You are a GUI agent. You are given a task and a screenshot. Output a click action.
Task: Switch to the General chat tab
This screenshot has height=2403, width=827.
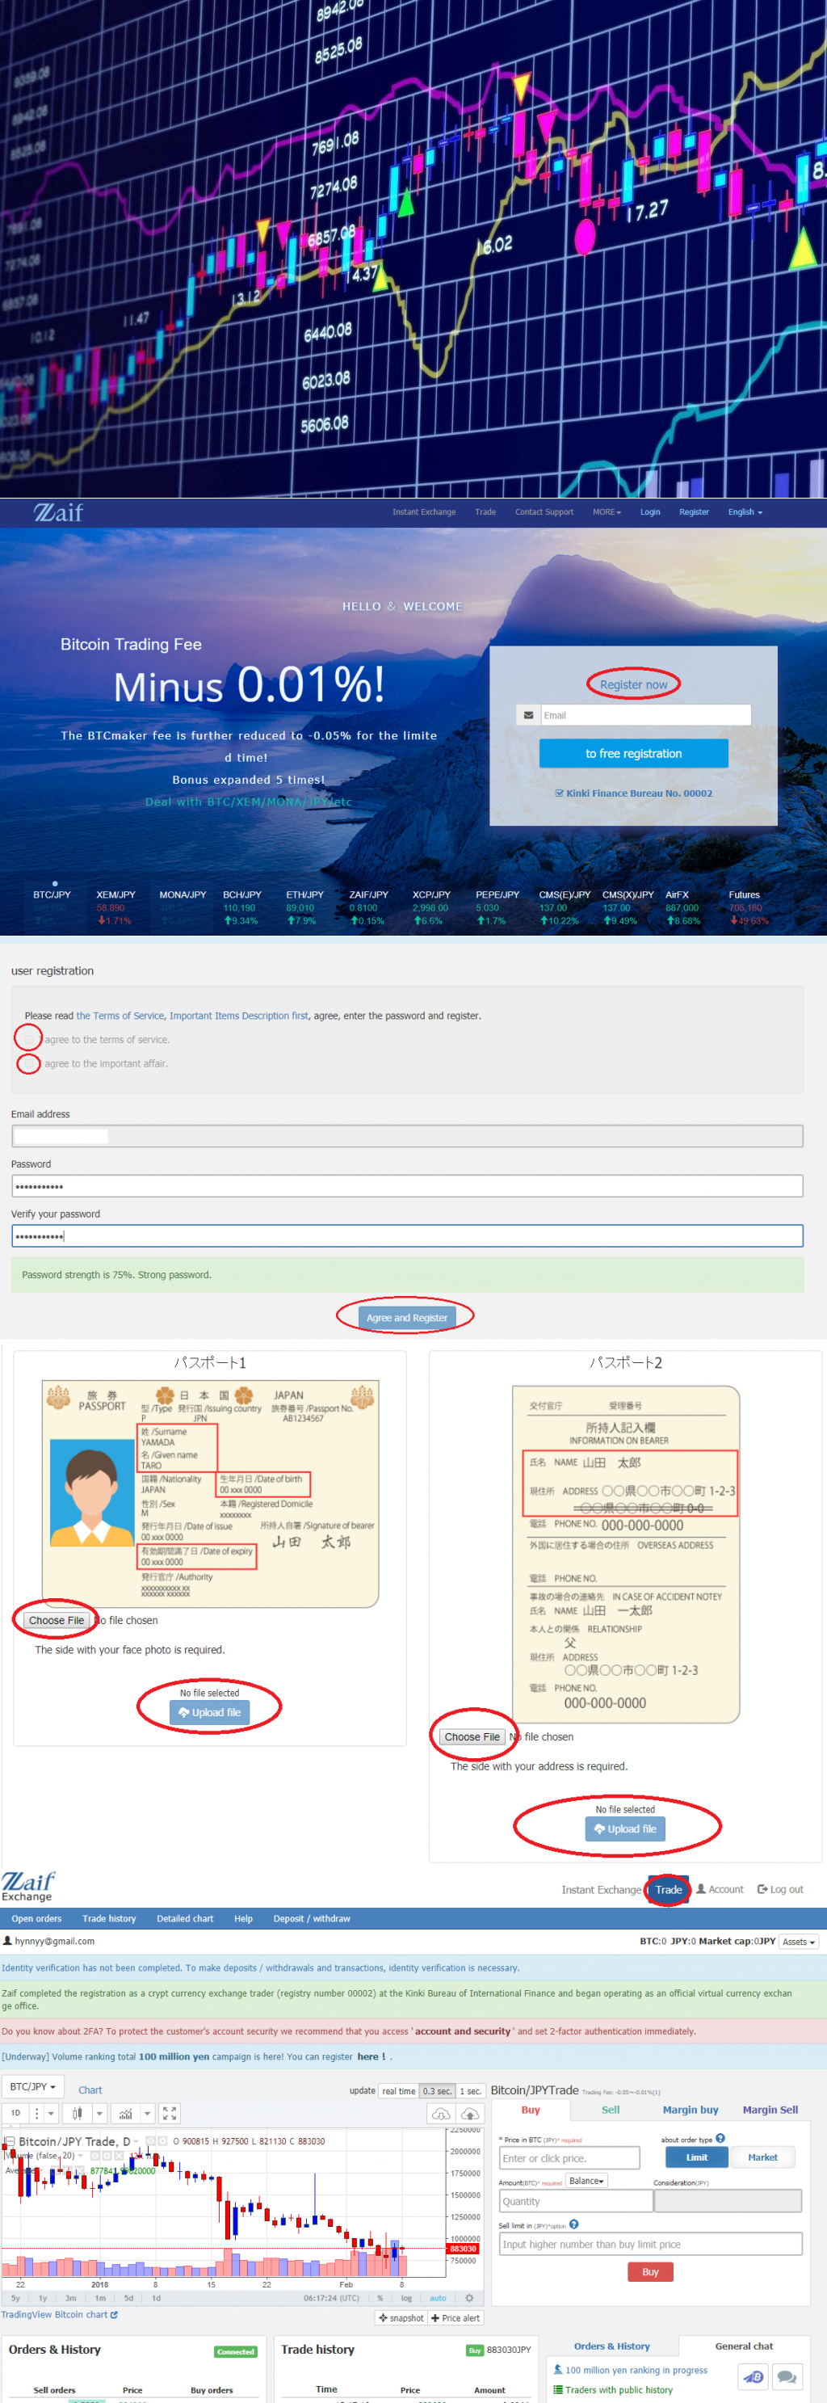coord(744,2345)
